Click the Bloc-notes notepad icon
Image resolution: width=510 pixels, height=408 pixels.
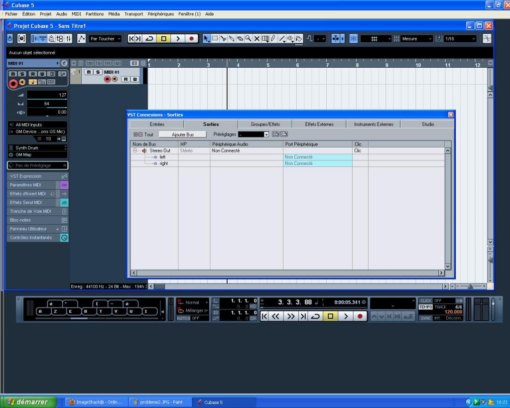pyautogui.click(x=64, y=220)
